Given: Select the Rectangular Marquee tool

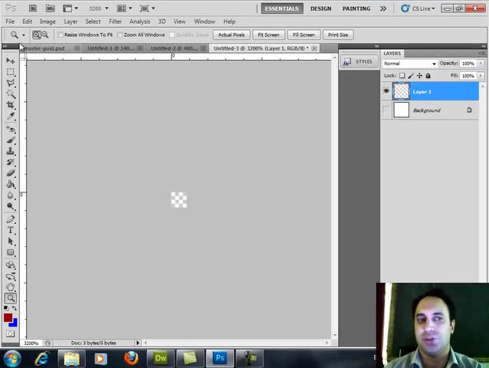Looking at the screenshot, I should (x=10, y=72).
